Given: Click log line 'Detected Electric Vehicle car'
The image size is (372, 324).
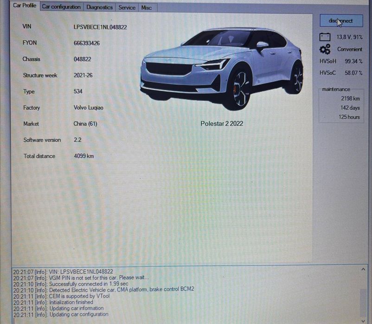Looking at the screenshot, I should click(104, 290).
